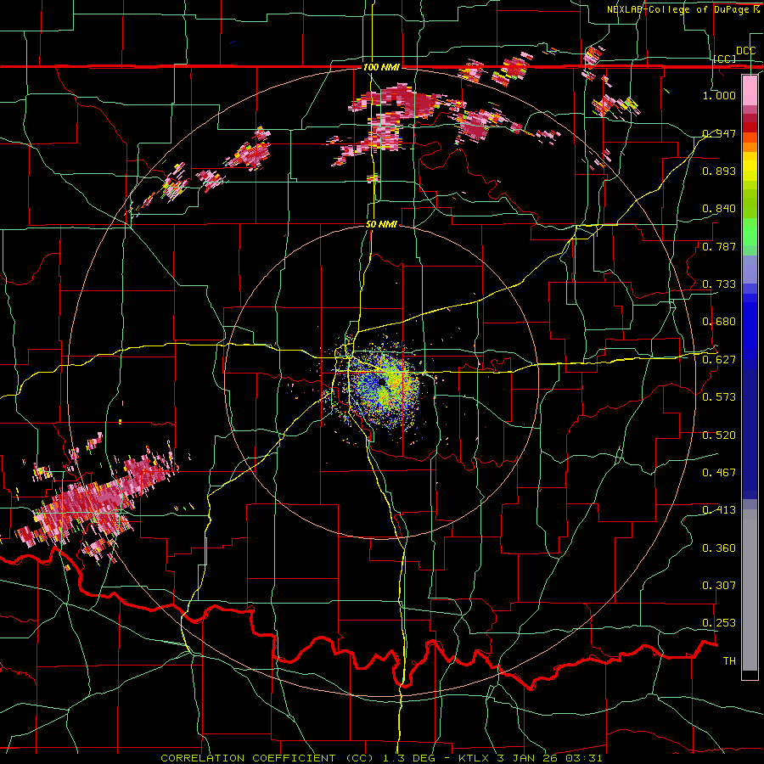Viewport: 764px width, 764px height.
Task: Select the 0.733 value on color scale
Action: (719, 284)
